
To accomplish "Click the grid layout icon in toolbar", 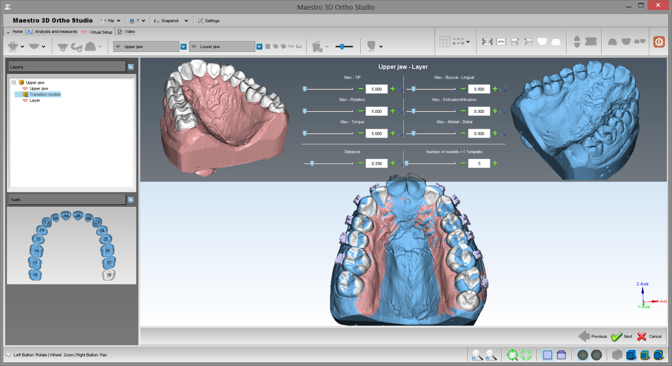I will 444,42.
